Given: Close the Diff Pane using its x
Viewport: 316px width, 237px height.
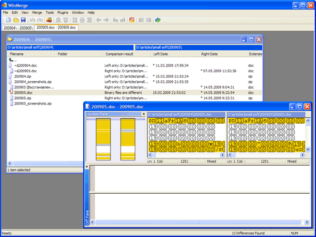Looking at the screenshot, I should [x=87, y=167].
